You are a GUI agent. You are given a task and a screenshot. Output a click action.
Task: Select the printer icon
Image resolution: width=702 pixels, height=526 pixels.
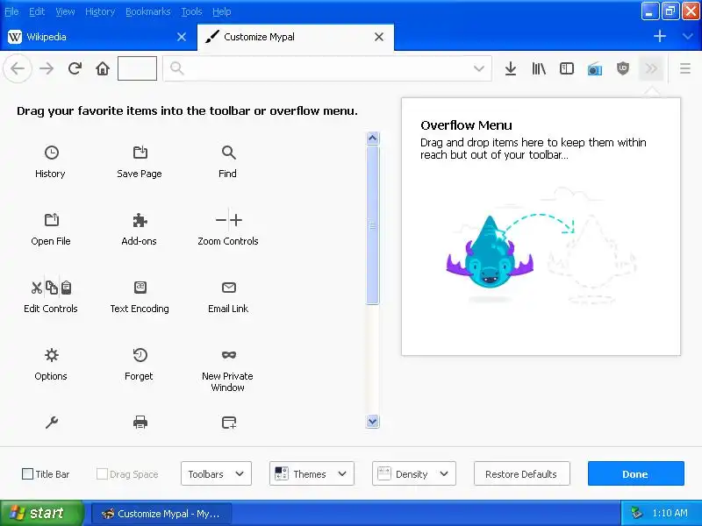pos(140,423)
